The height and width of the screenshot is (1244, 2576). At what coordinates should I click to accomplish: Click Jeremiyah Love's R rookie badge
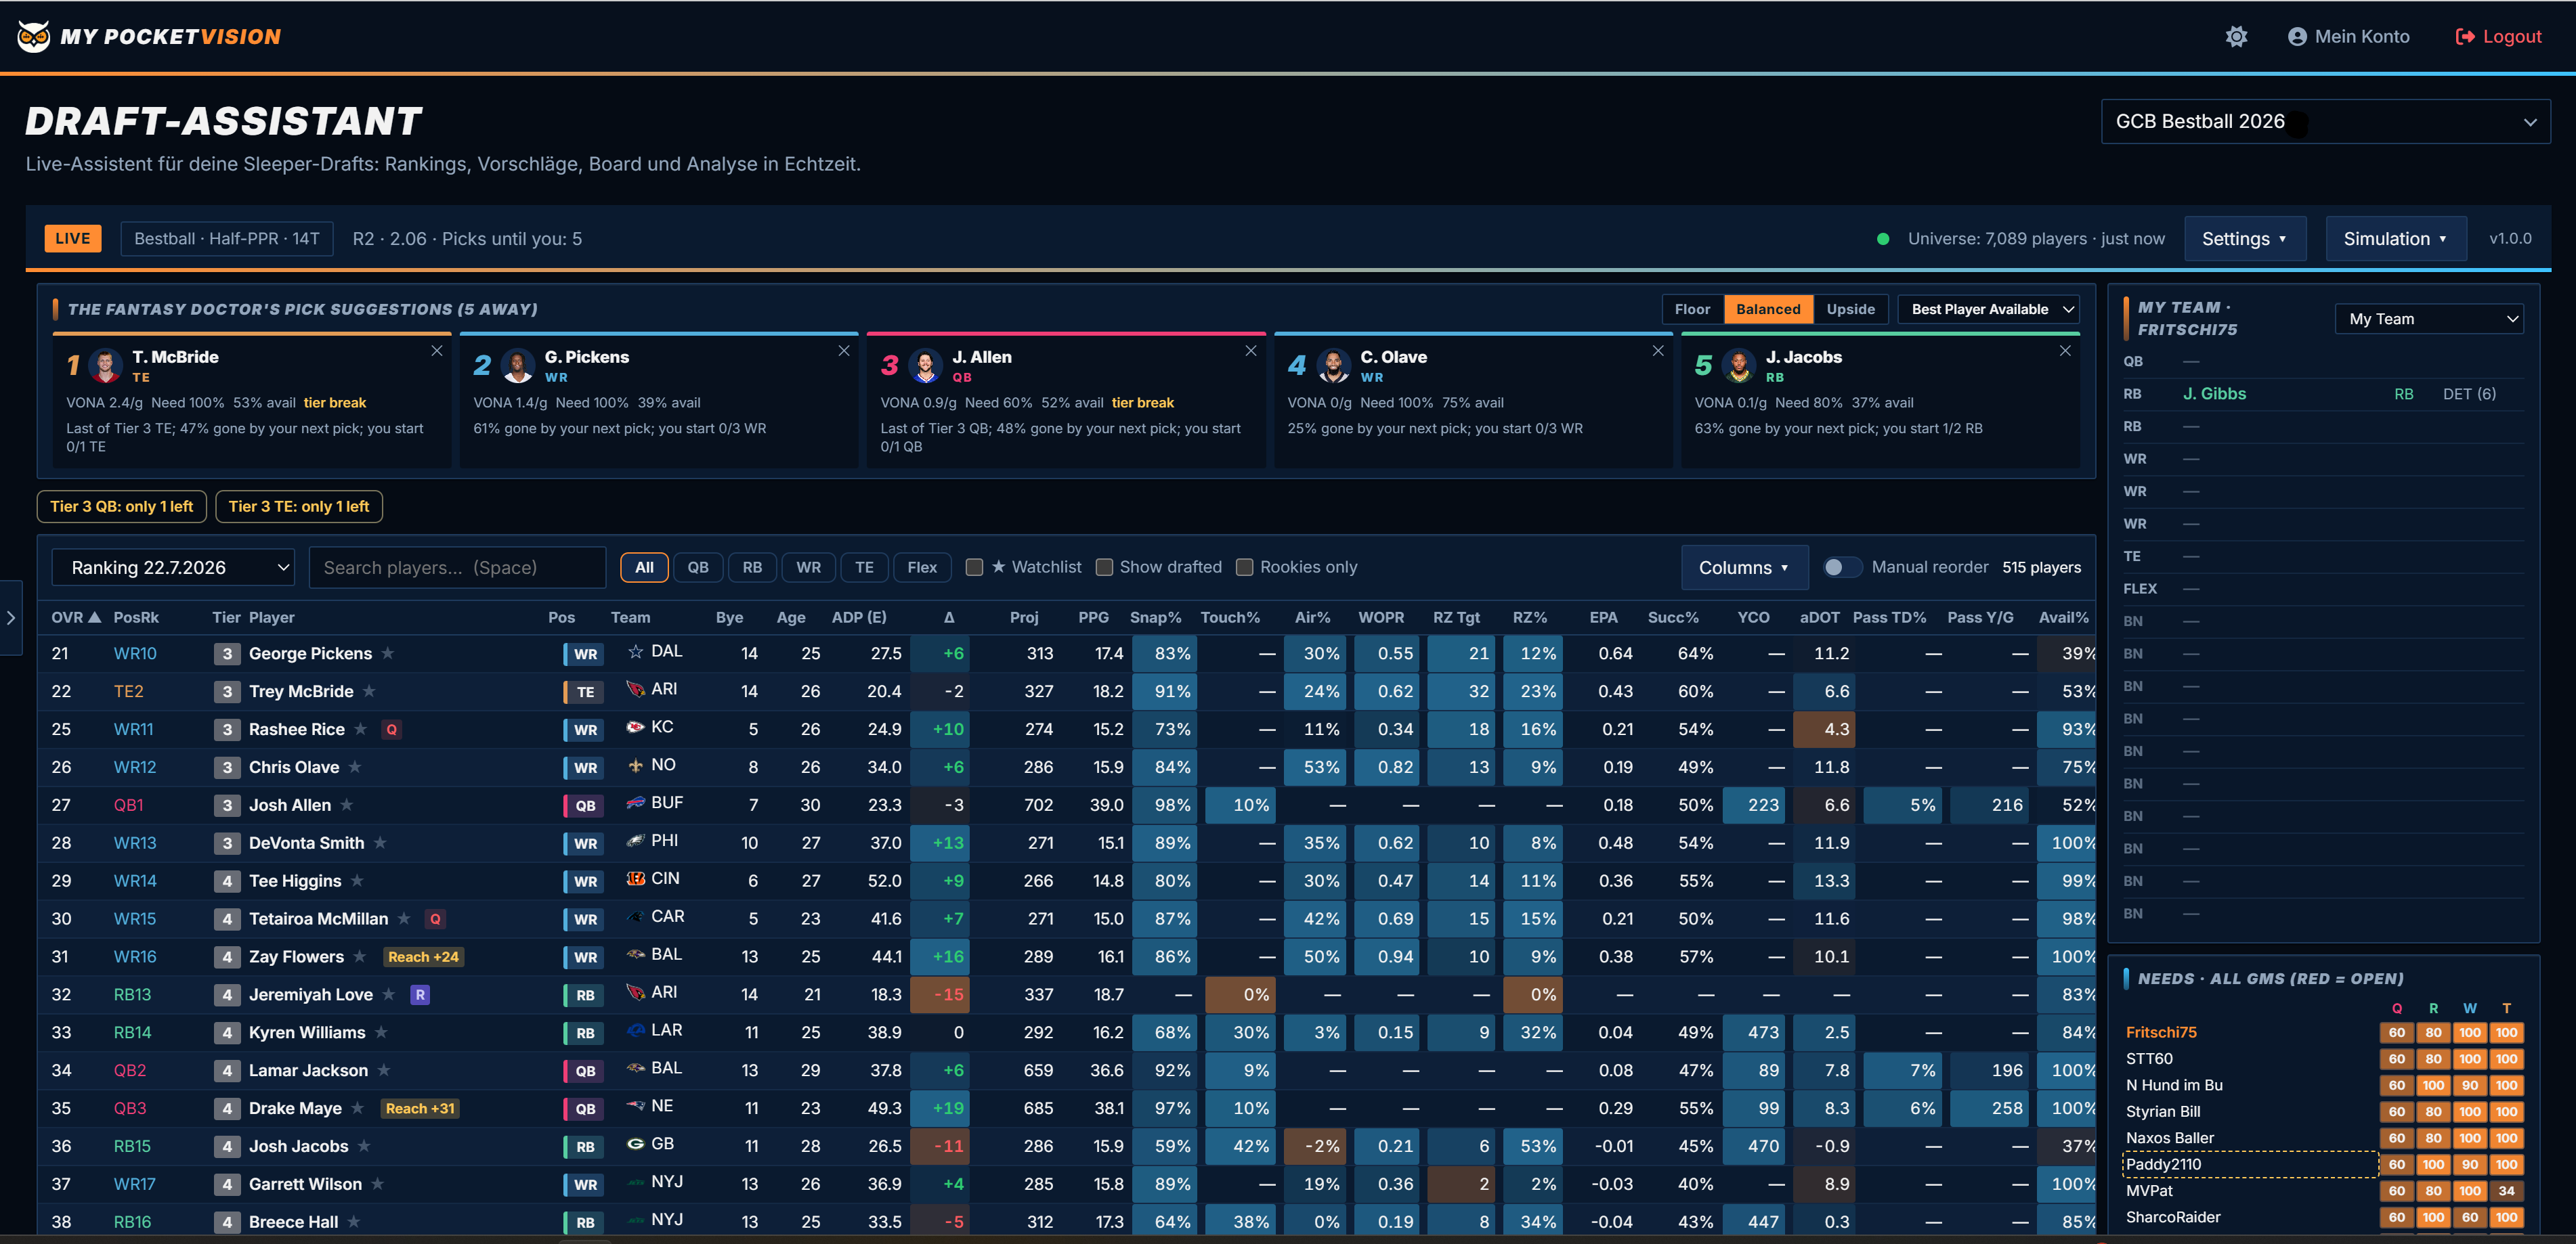[x=420, y=994]
